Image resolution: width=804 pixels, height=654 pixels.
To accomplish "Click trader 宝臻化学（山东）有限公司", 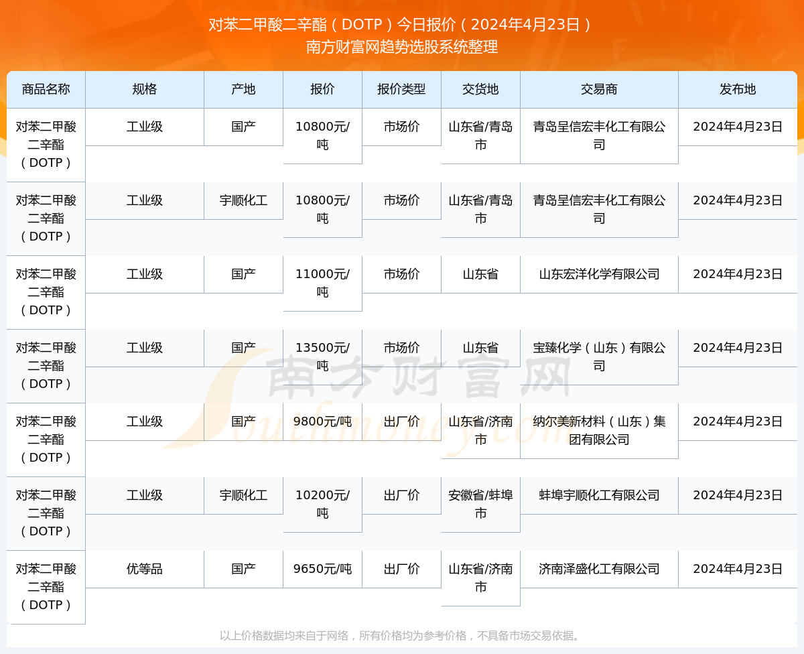I will coord(599,357).
